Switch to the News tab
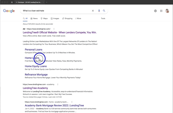The image size is (173, 113). pos(34,19)
